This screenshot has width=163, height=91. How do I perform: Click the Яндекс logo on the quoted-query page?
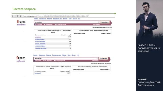coord(21,58)
